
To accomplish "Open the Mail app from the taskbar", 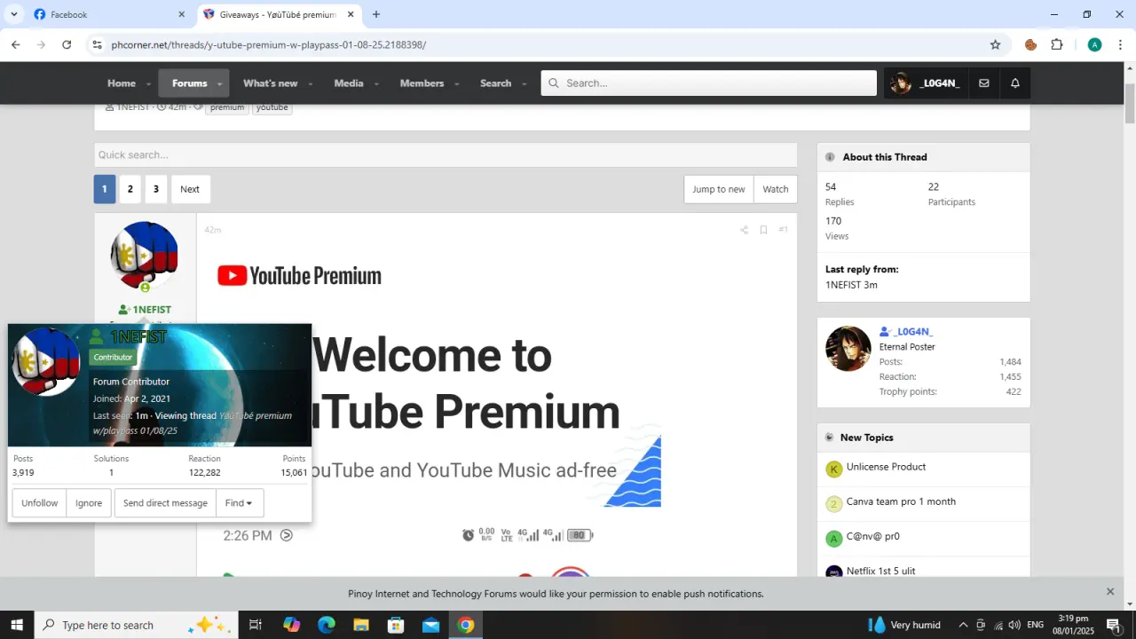I will click(430, 625).
